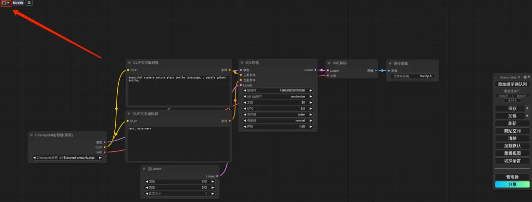This screenshot has height=202, width=532.
Task: Expand the 保存 dropdown arrow
Action: click(x=527, y=108)
